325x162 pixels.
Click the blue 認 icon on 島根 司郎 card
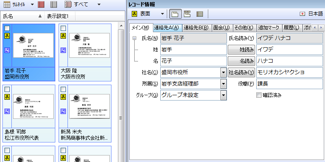[7, 111]
